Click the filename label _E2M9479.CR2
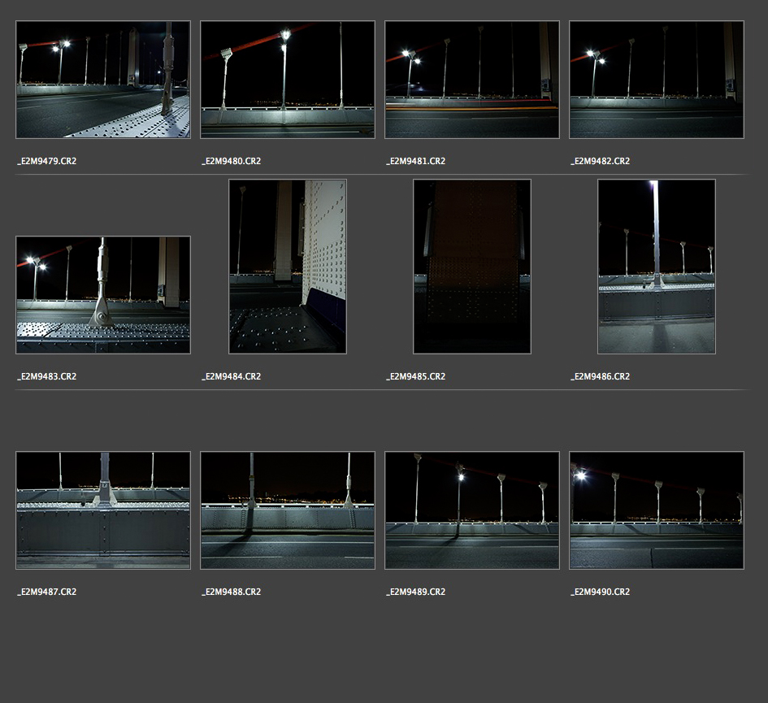The height and width of the screenshot is (703, 768). pyautogui.click(x=47, y=161)
